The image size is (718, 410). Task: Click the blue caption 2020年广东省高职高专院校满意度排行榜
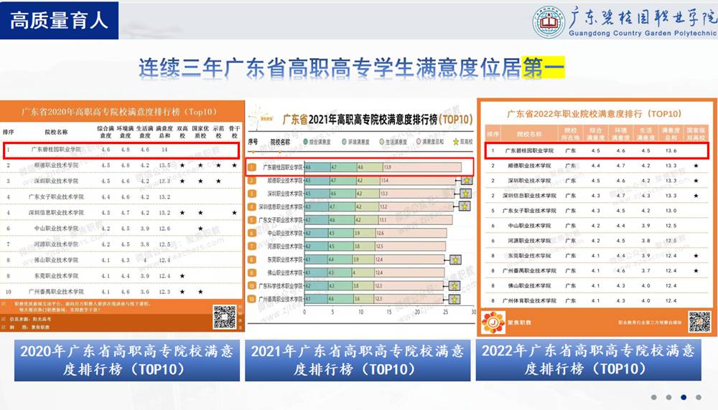pos(127,360)
